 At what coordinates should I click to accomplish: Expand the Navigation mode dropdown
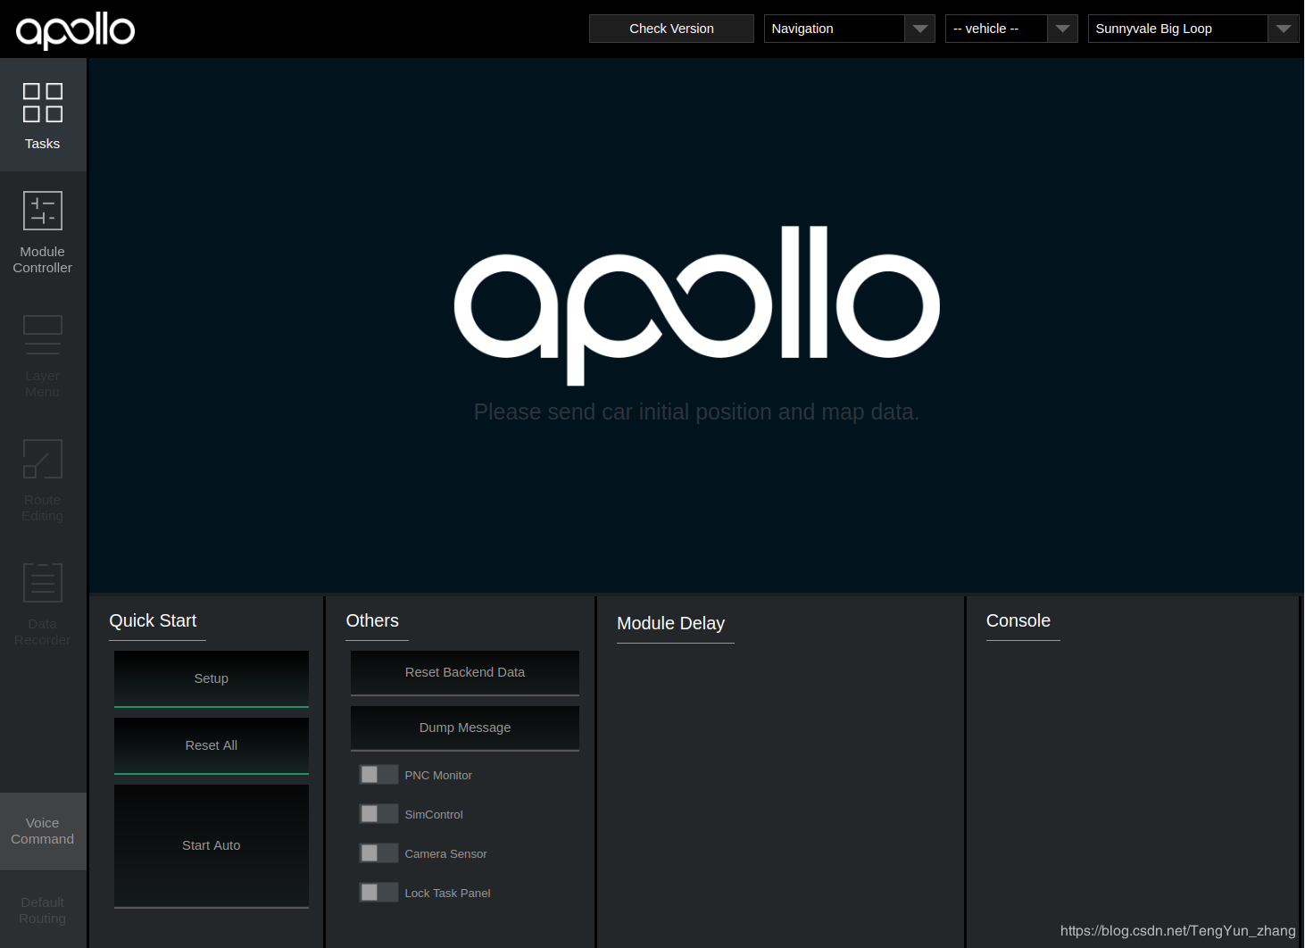tap(919, 28)
